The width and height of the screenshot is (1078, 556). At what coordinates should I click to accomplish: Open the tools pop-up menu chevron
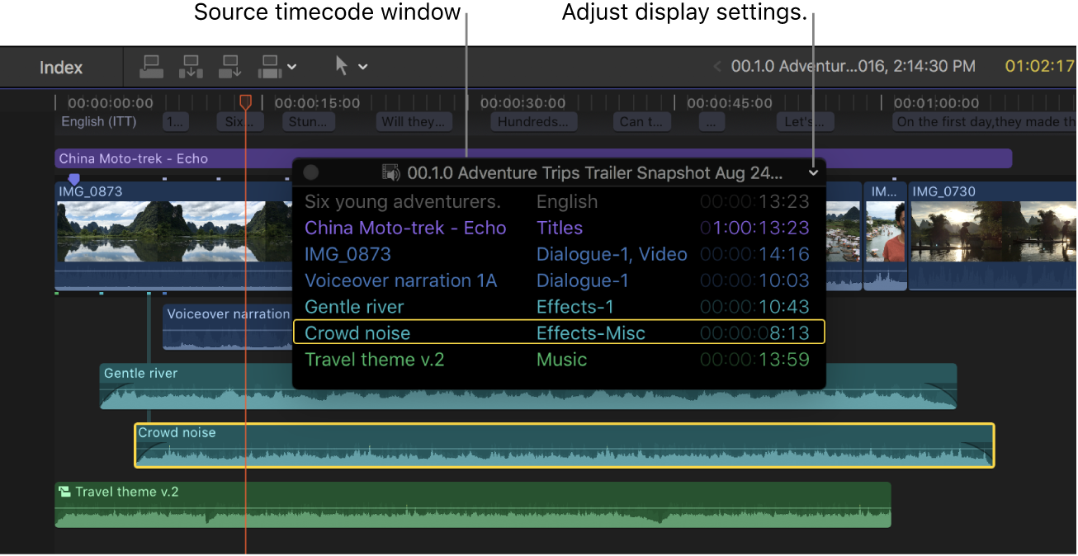coord(363,67)
